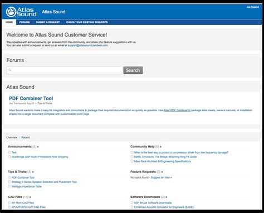Open the Home tab
Image resolution: width=264 pixels, height=213 pixels.
[9, 22]
